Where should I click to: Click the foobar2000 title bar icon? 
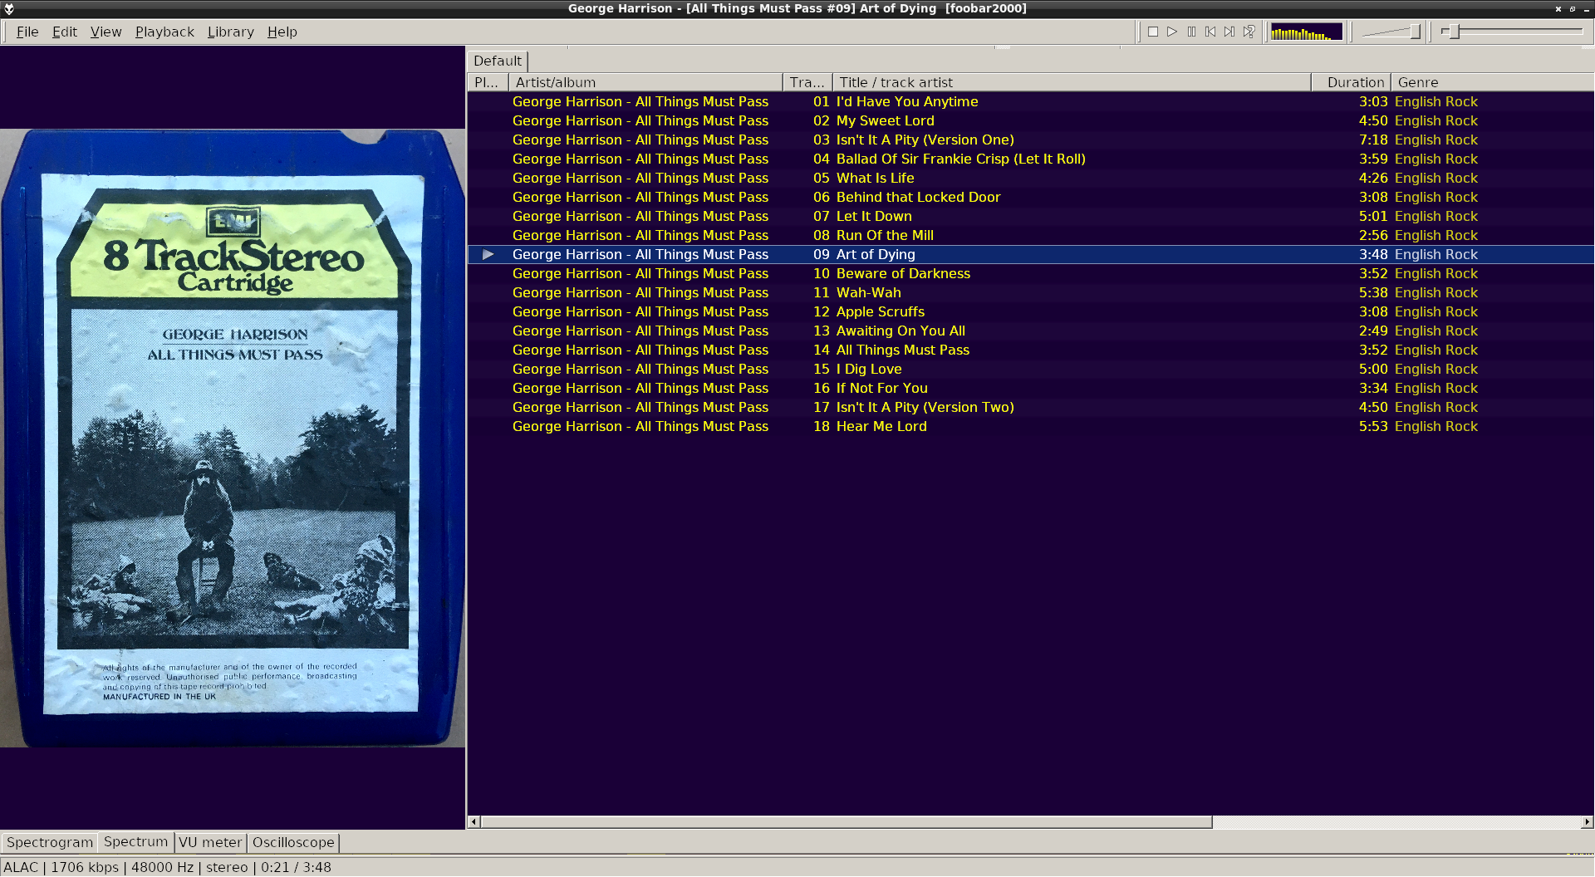click(x=9, y=8)
